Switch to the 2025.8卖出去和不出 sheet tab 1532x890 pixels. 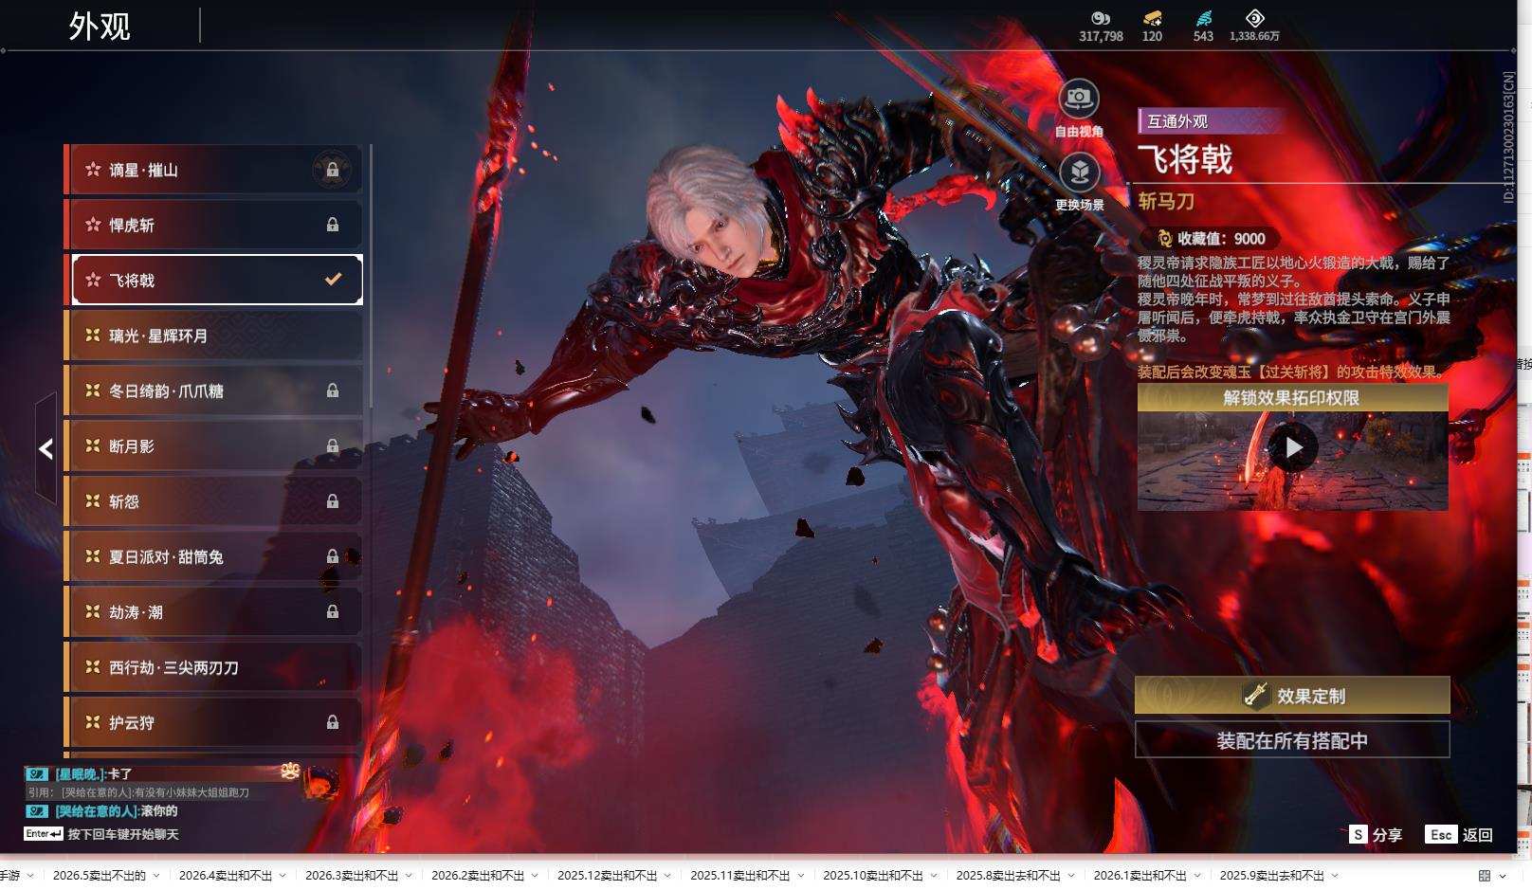pyautogui.click(x=1009, y=876)
